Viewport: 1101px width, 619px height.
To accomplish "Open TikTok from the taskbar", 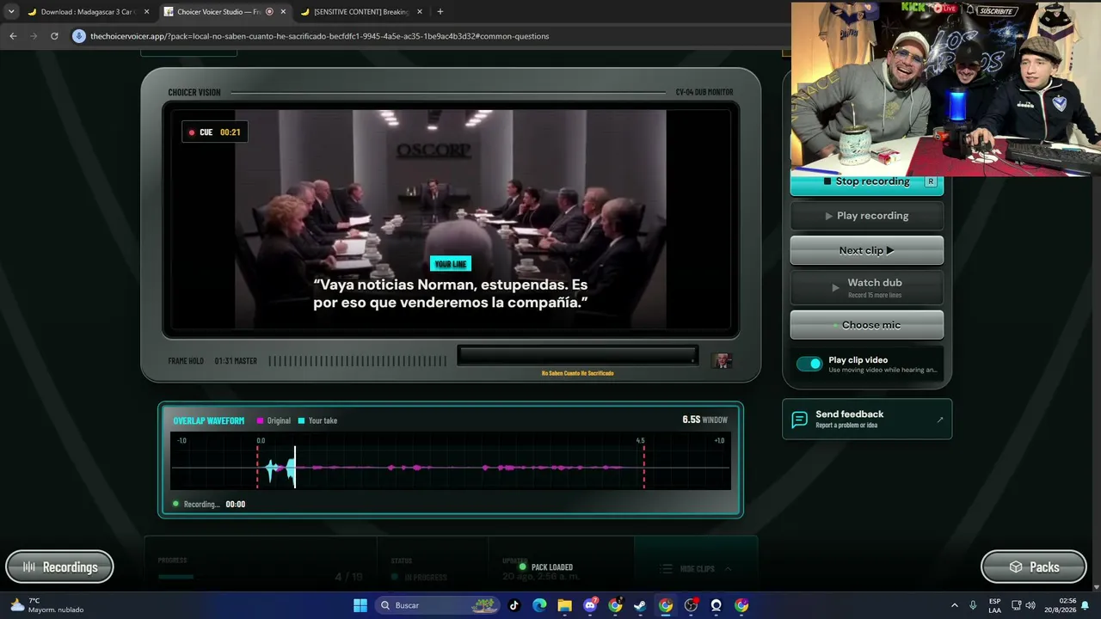I will tap(514, 605).
